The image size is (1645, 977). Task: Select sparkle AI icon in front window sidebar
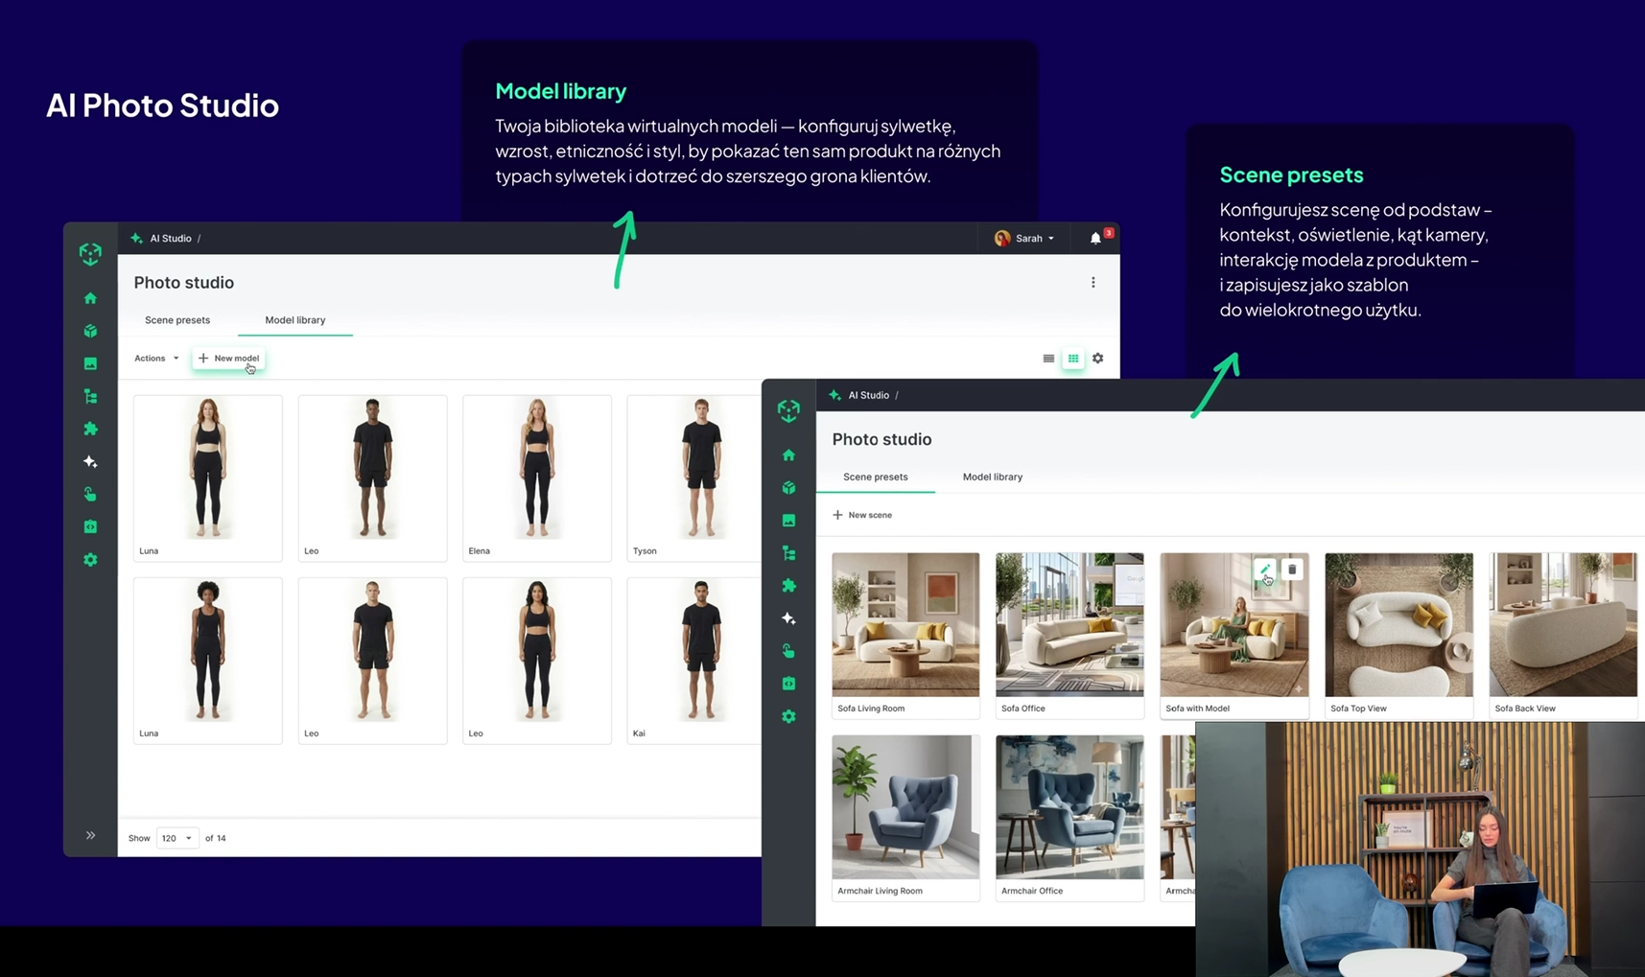click(788, 618)
